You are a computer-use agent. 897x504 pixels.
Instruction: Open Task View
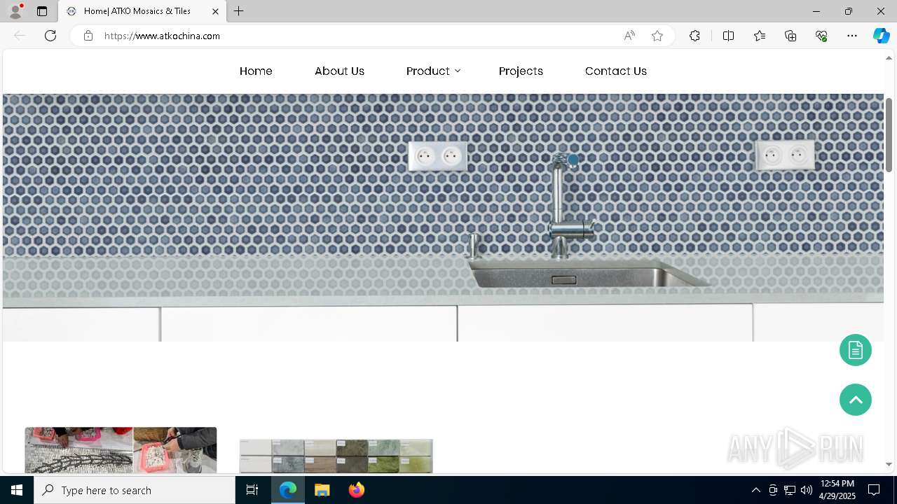(x=252, y=490)
